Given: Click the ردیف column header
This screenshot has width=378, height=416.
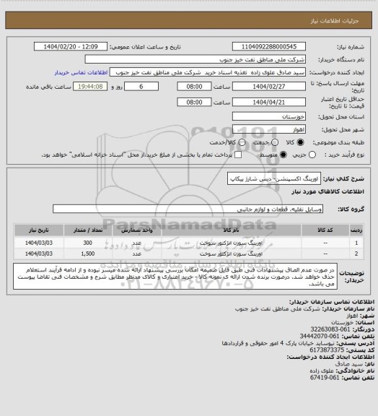Looking at the screenshot, I should click(356, 230).
